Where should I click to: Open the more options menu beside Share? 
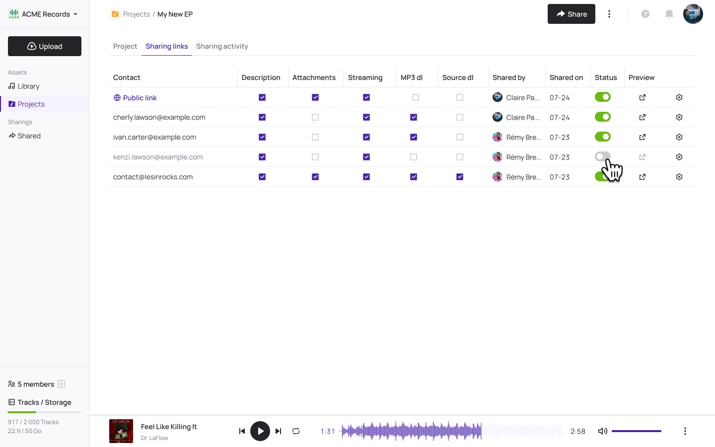point(609,14)
